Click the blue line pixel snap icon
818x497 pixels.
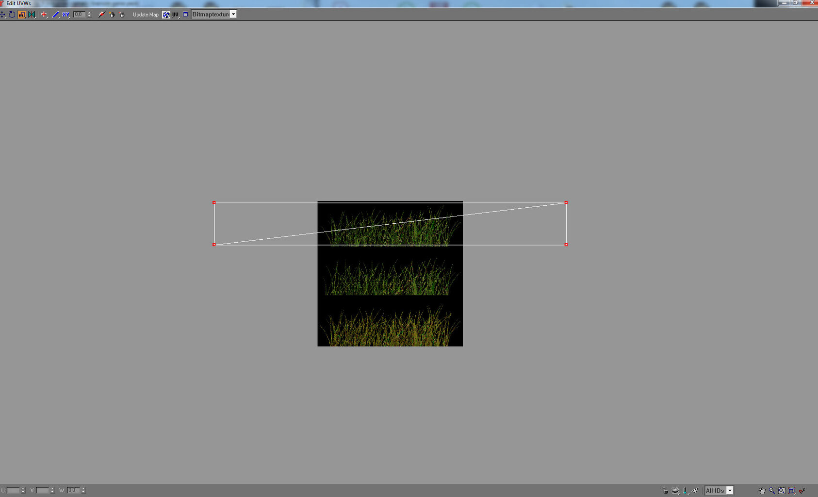[x=56, y=15]
